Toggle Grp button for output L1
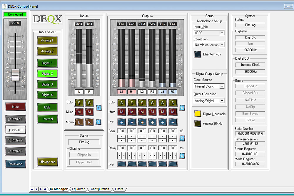Viewport: 294px width, 196px height. click(x=122, y=164)
